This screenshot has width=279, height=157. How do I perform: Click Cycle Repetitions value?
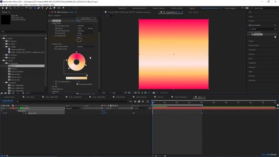coord(78,82)
